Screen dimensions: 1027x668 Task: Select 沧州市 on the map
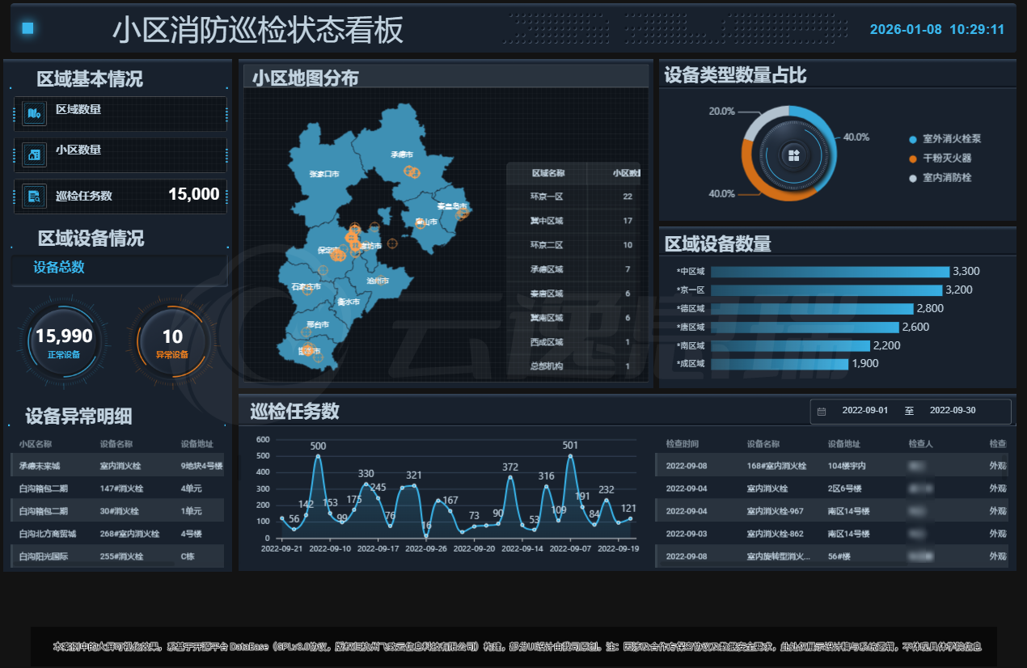(x=378, y=281)
